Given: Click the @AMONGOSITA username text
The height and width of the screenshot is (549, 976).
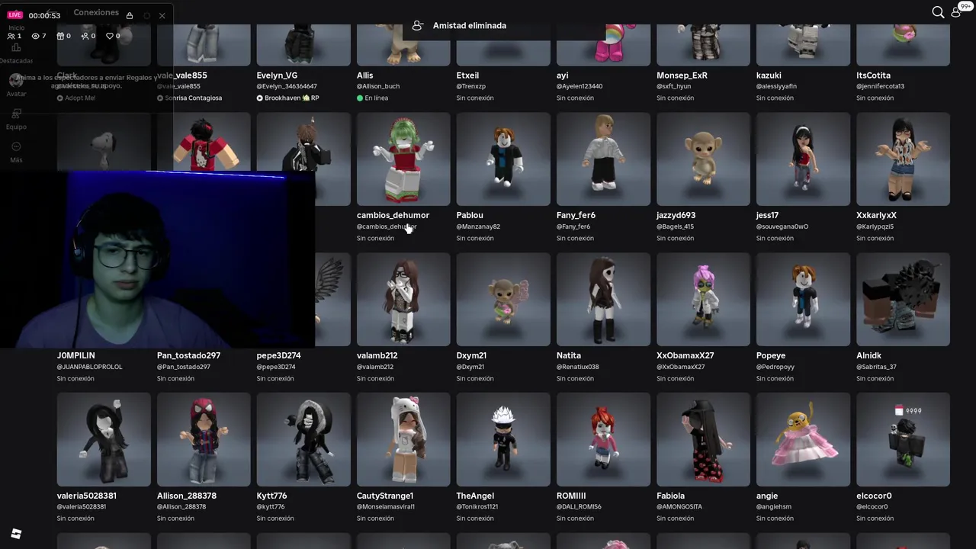Looking at the screenshot, I should coord(679,506).
